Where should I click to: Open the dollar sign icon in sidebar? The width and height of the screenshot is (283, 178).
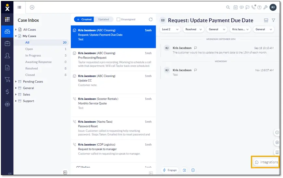7,92
